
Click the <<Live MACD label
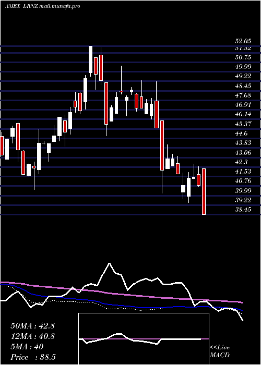pos(220,351)
